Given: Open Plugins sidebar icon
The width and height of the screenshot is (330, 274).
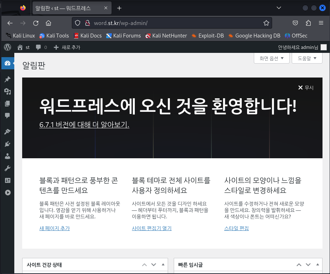Looking at the screenshot, I should 8,144.
